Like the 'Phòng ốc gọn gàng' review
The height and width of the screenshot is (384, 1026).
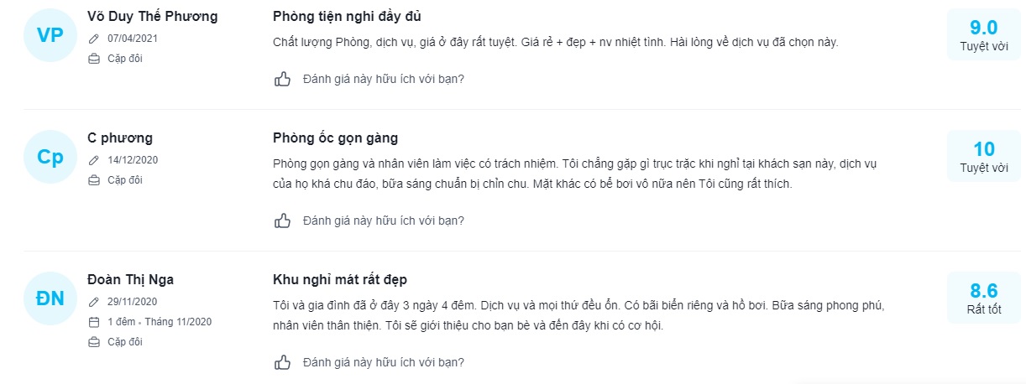pyautogui.click(x=282, y=221)
